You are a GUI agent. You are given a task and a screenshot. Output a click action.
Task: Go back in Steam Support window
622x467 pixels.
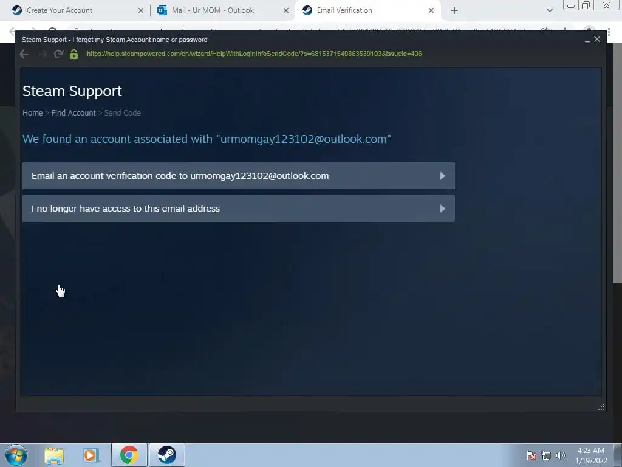[x=24, y=54]
